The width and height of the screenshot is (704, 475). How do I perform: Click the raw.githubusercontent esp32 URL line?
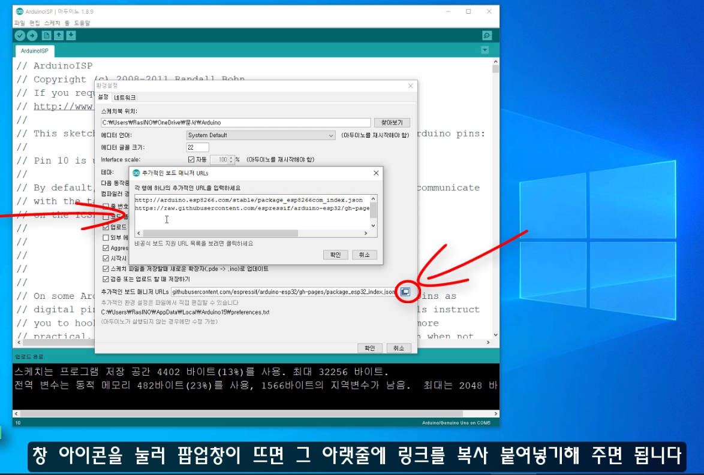pyautogui.click(x=252, y=208)
